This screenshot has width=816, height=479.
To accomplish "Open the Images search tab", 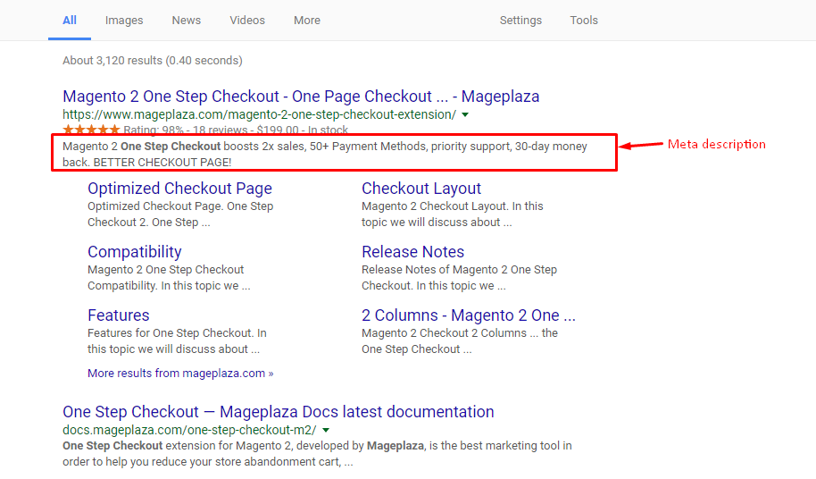I will tap(123, 21).
